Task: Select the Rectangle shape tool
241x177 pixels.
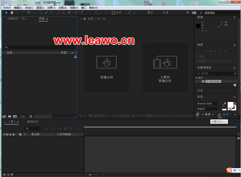Action: click(41, 13)
